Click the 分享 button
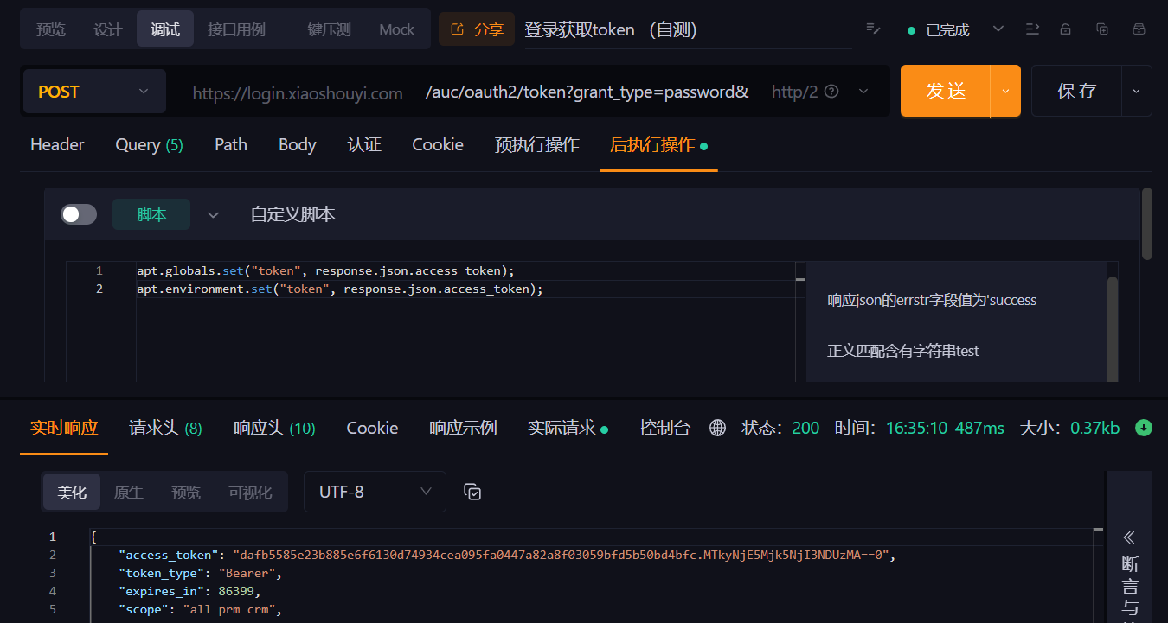The height and width of the screenshot is (623, 1168). [477, 29]
